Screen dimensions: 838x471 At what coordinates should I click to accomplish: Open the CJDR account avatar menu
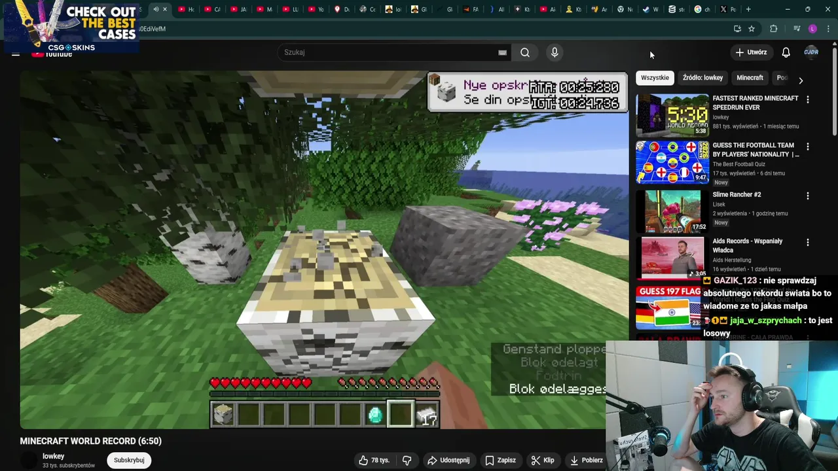811,52
